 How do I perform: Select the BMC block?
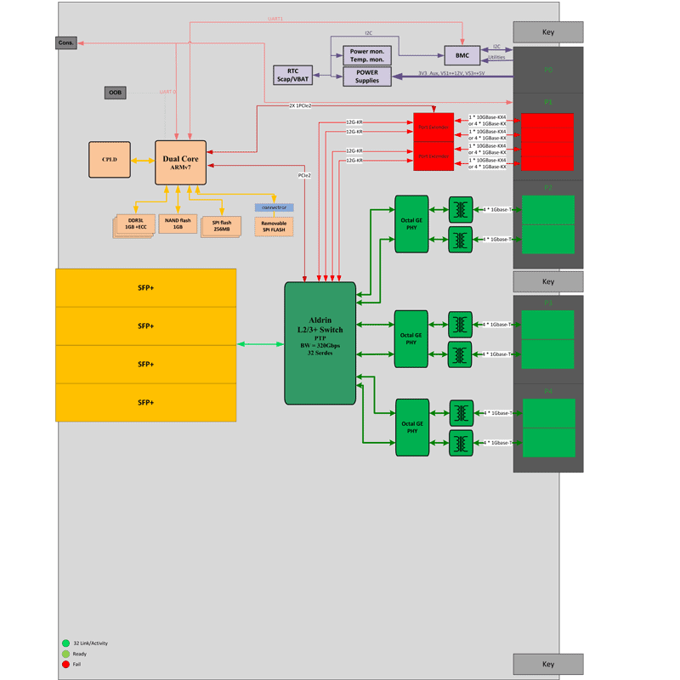coord(462,55)
